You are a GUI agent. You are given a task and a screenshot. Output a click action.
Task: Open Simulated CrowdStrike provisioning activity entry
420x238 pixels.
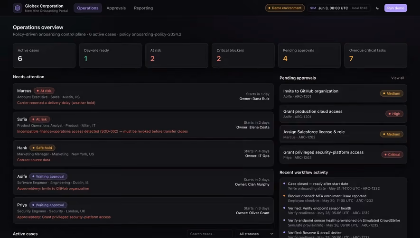(343, 223)
